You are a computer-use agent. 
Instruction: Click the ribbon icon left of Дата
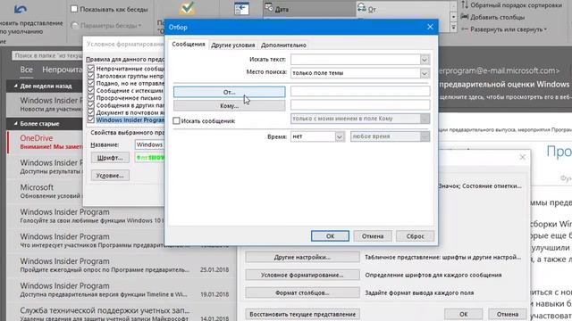(x=241, y=9)
